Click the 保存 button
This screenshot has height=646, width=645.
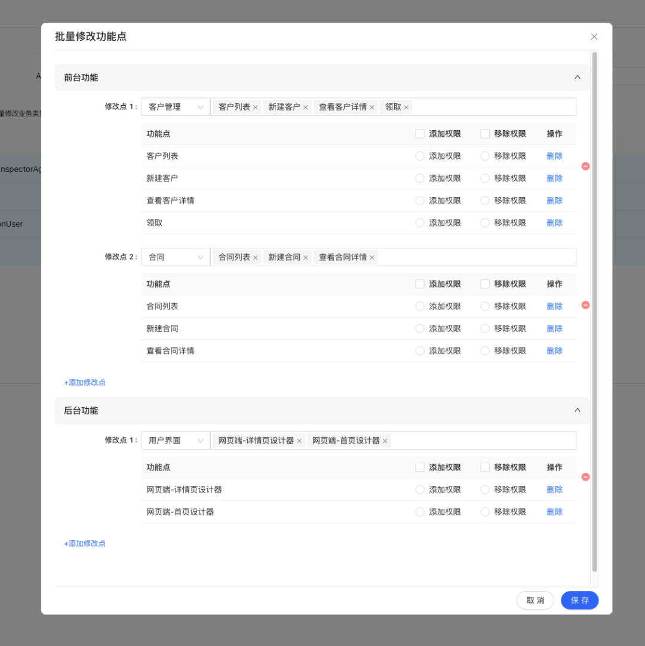[x=579, y=601]
